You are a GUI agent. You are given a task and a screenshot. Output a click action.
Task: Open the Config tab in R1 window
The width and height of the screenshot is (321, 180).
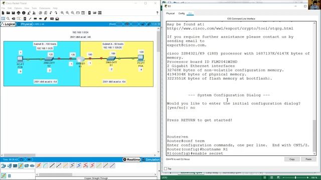click(182, 13)
